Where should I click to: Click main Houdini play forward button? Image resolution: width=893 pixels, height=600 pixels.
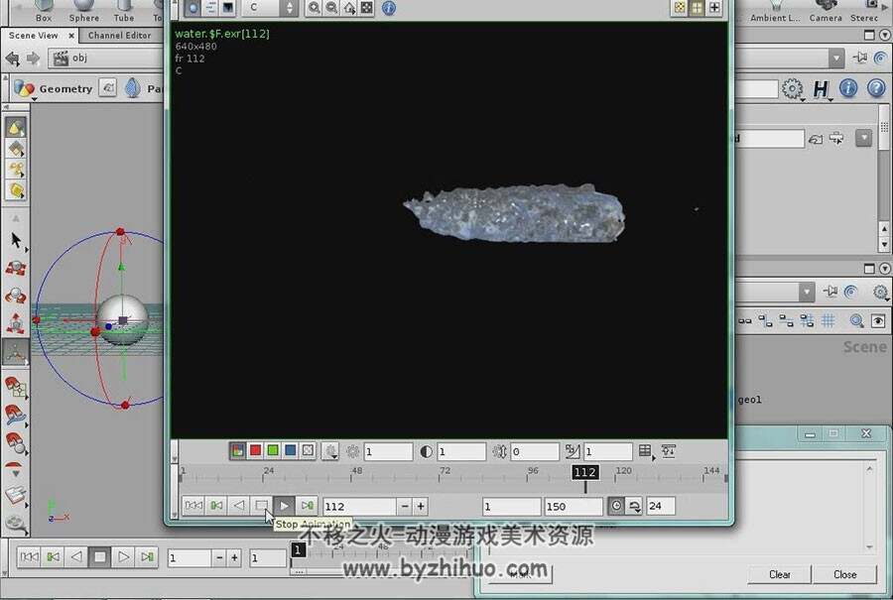[x=123, y=556]
